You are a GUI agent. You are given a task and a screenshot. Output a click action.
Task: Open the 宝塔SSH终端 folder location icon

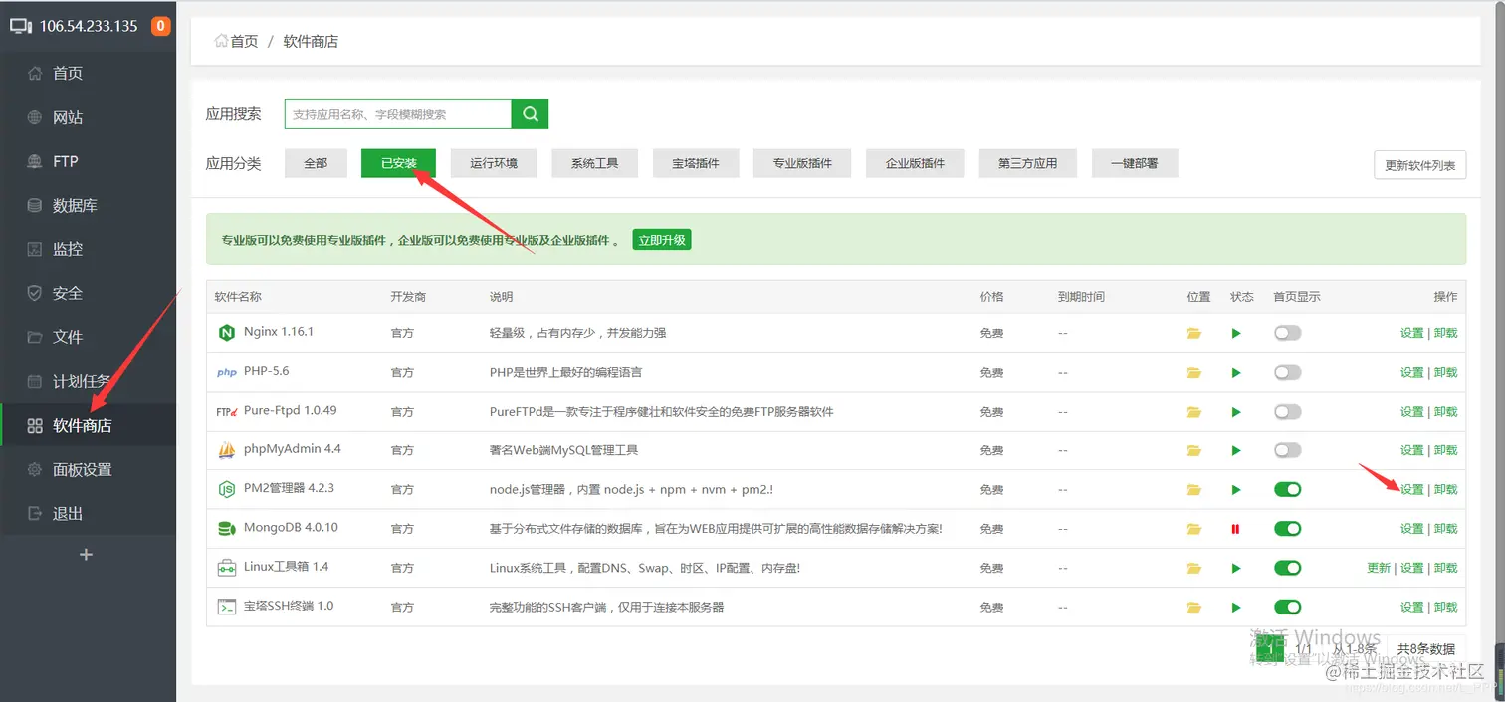click(x=1194, y=608)
